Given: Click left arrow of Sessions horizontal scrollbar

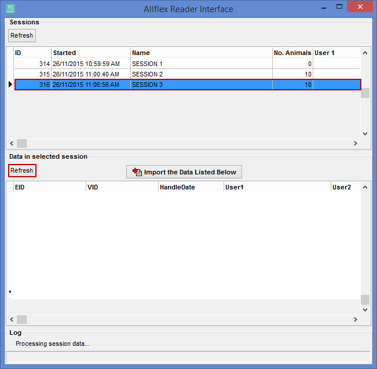Looking at the screenshot, I should 12,143.
